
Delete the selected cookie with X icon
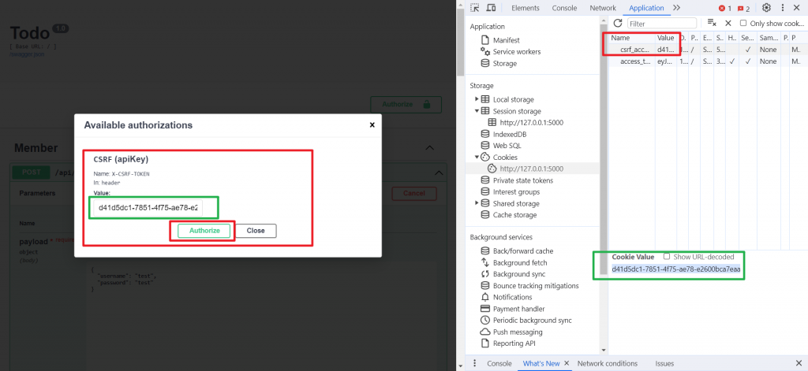pos(728,23)
